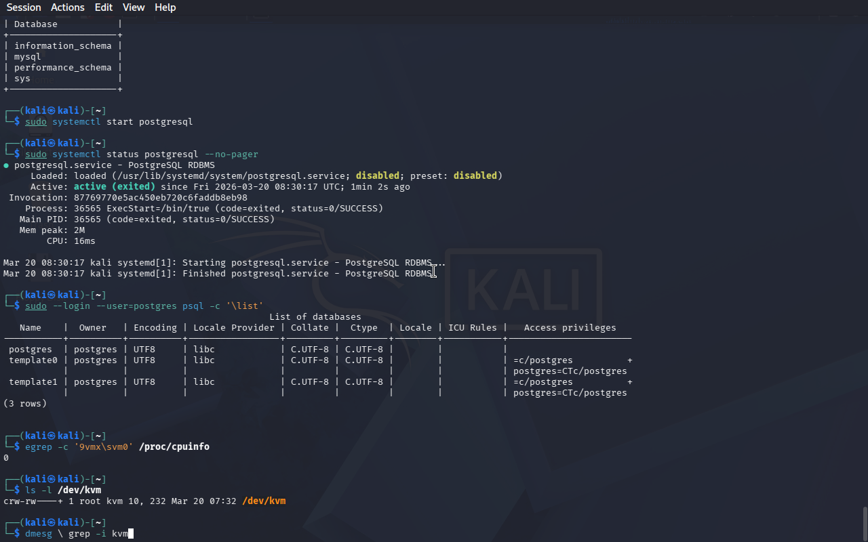Image resolution: width=868 pixels, height=542 pixels.
Task: Click the green postgresql.service status dot
Action: coord(6,165)
